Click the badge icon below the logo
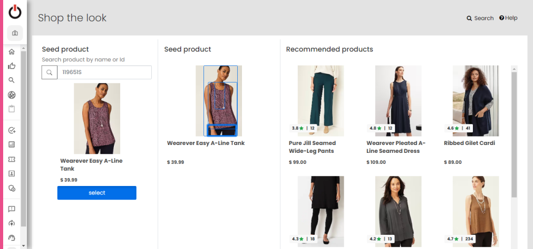 pyautogui.click(x=15, y=33)
